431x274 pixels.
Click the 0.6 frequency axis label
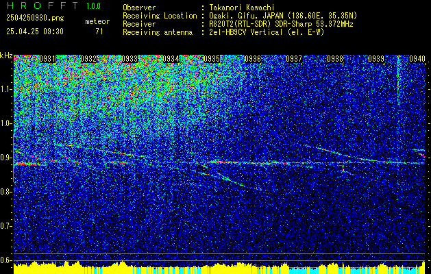(x=6, y=260)
